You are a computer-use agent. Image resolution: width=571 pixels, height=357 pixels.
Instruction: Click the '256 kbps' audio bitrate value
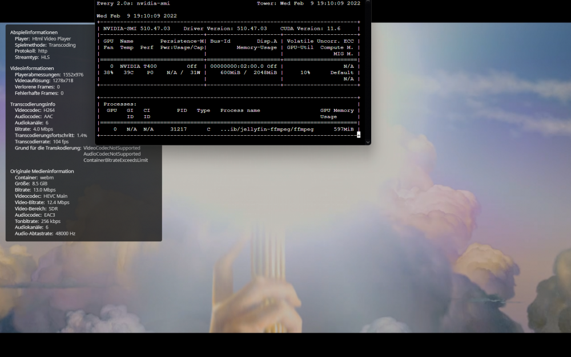(x=51, y=221)
